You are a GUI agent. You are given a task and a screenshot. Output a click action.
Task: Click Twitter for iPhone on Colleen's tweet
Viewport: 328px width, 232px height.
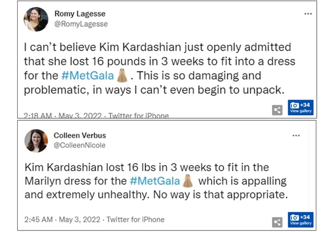[x=135, y=219]
